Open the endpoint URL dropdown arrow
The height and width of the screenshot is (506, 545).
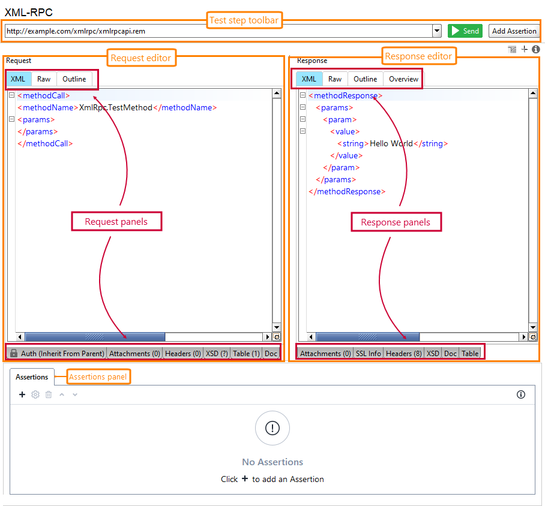pyautogui.click(x=437, y=31)
